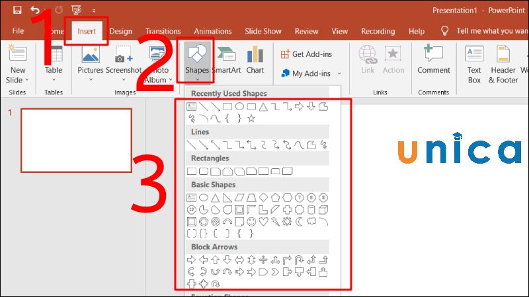Image resolution: width=529 pixels, height=297 pixels.
Task: Choose the plain rectangle in Rectangles
Action: tap(192, 172)
